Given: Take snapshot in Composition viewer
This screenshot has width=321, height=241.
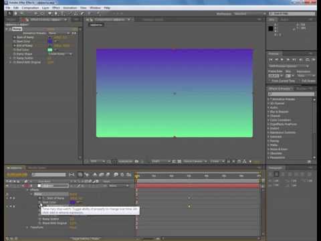Looking at the screenshot, I should [136, 161].
